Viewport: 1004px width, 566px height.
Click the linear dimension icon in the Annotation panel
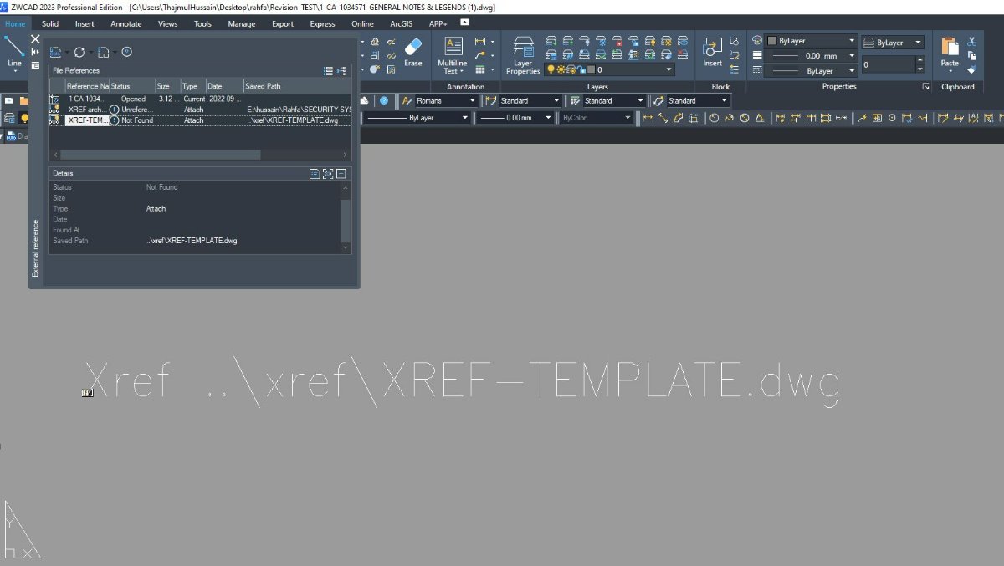(480, 41)
